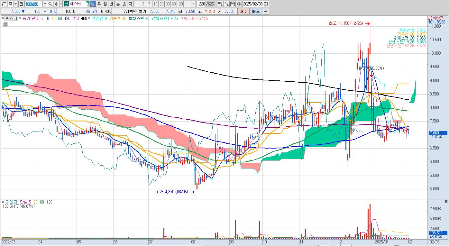Select the 초 second period tab
Image resolution: width=449 pixels, height=246 pixels.
click(x=124, y=4)
